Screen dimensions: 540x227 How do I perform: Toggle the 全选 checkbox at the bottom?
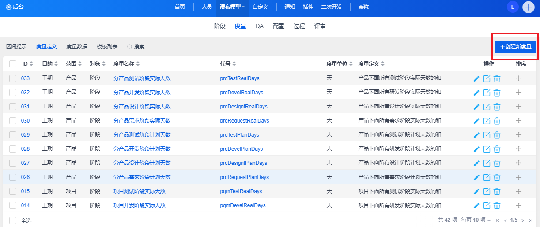click(x=13, y=220)
